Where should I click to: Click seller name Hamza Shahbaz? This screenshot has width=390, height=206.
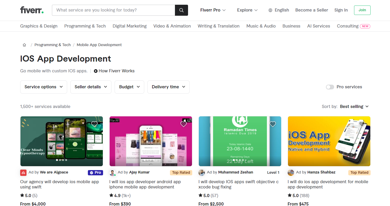click(321, 172)
